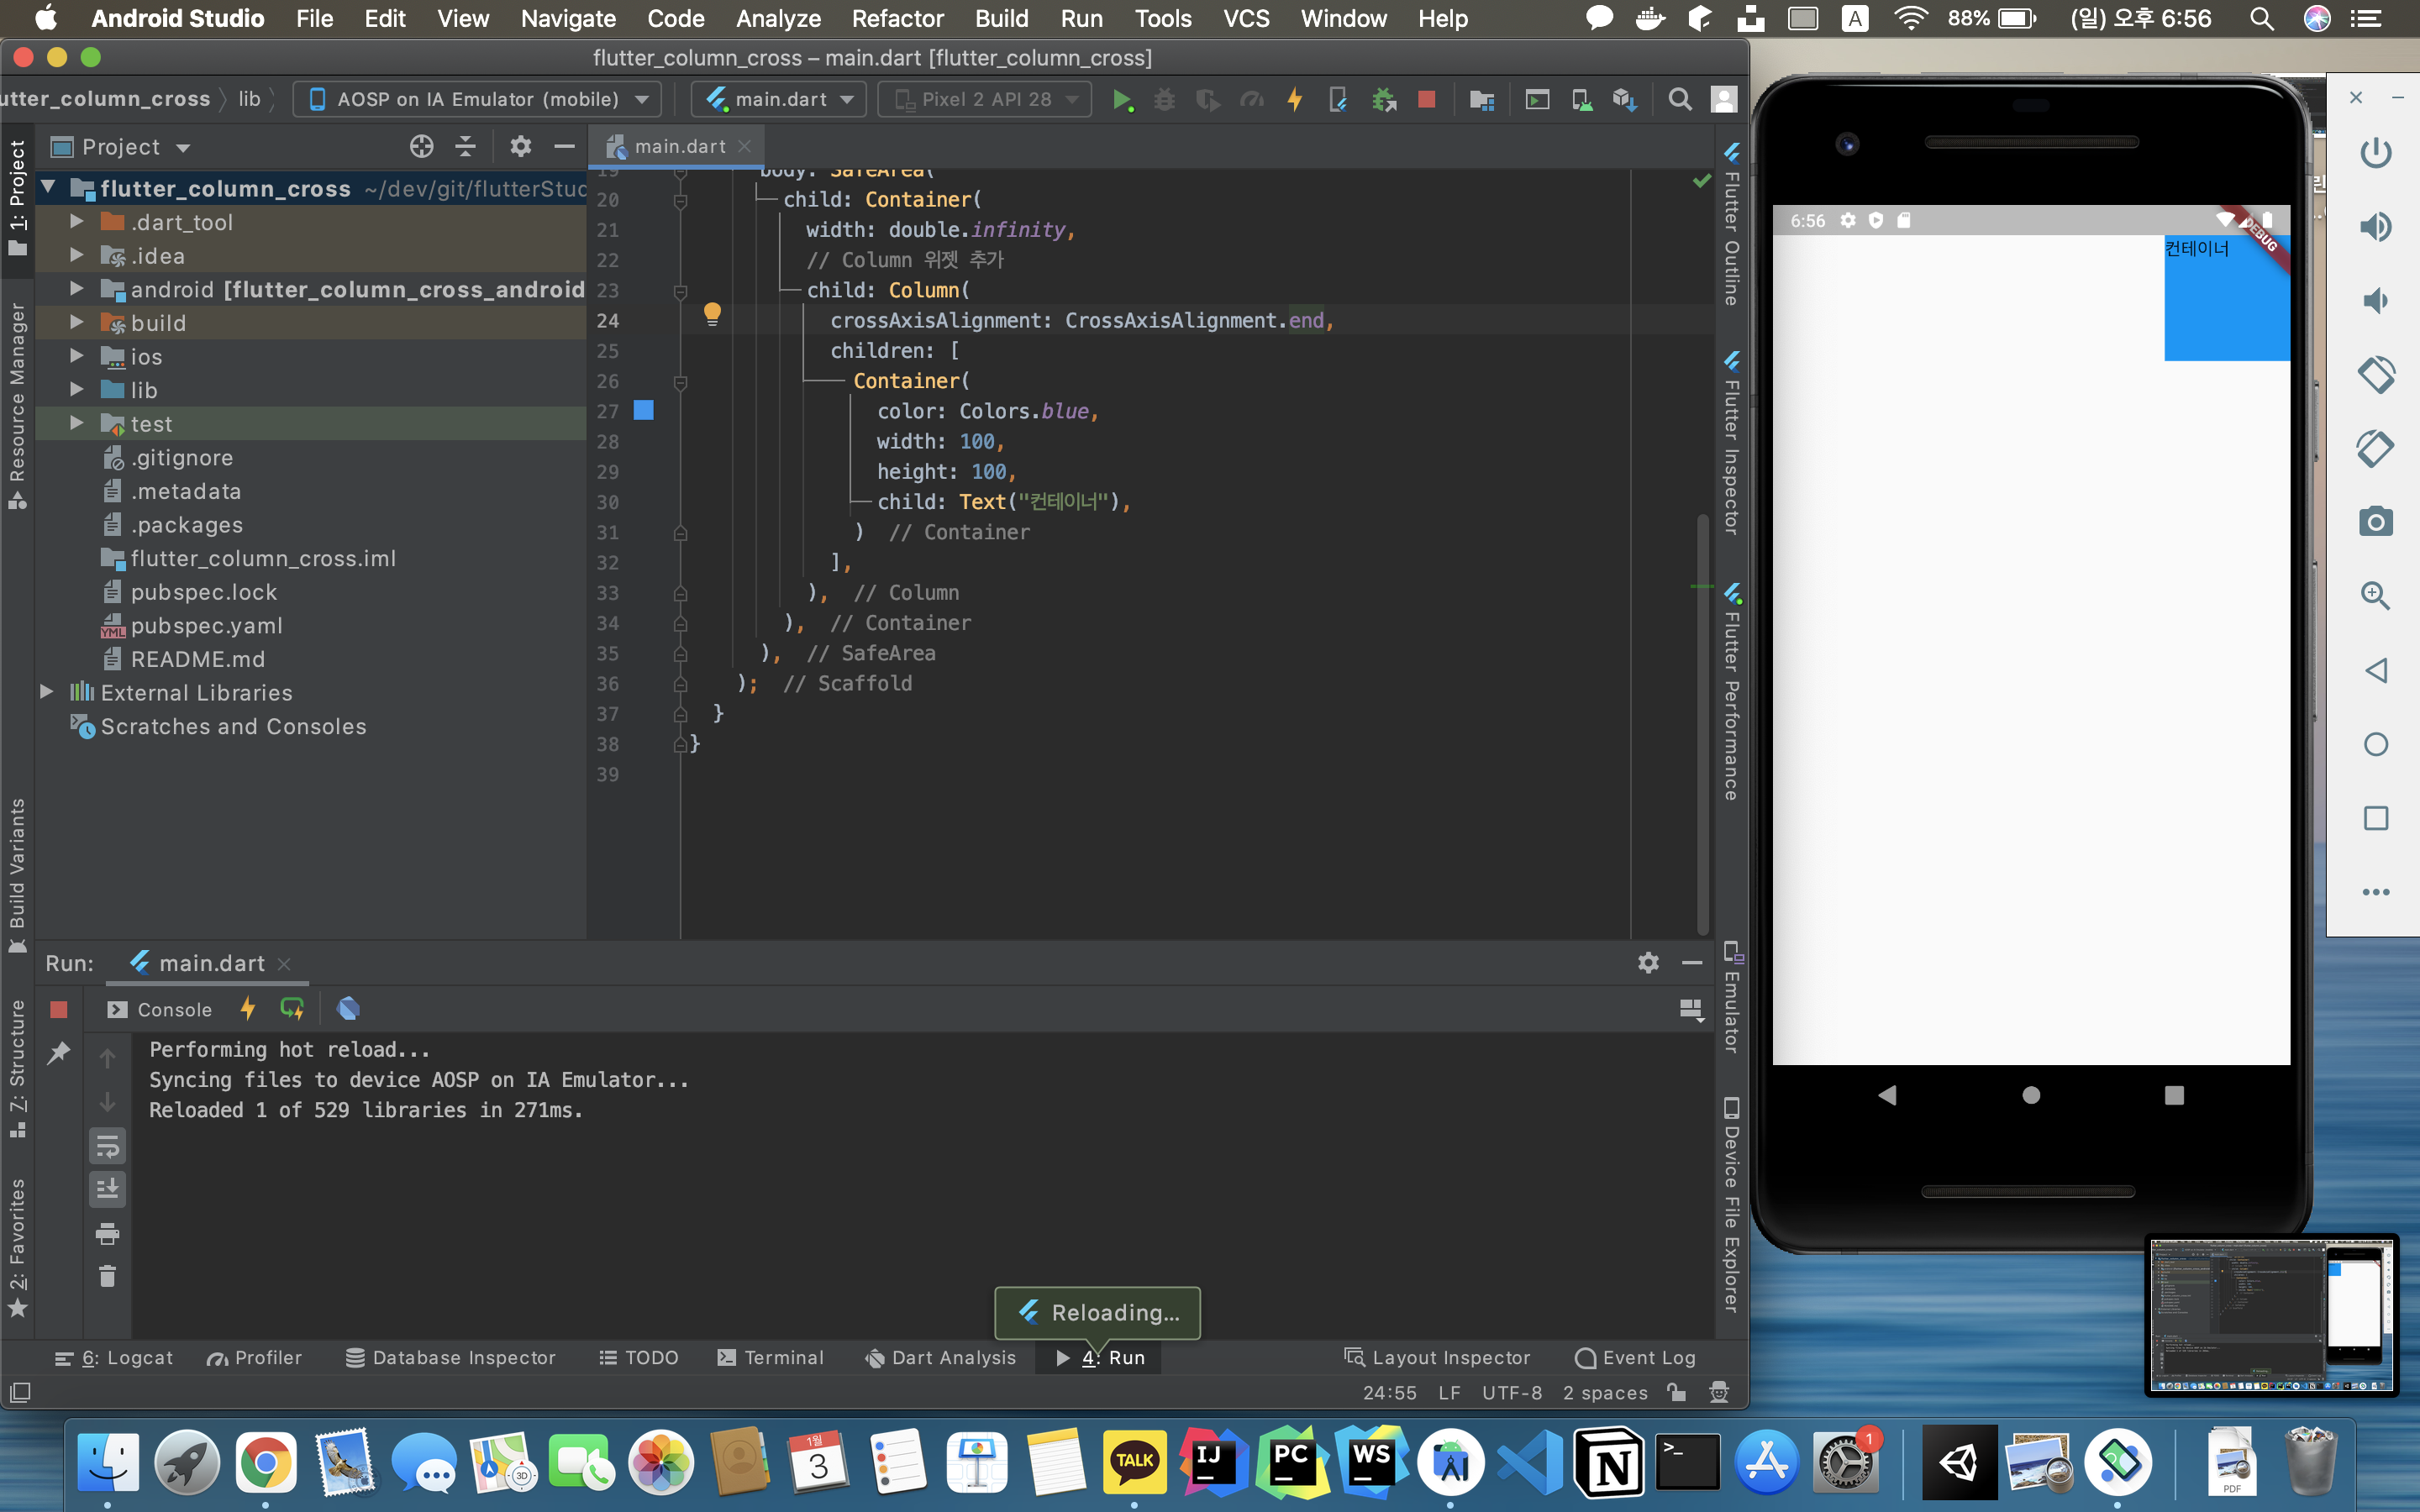This screenshot has width=2420, height=1512.
Task: Open the Event Log button
Action: 1635,1357
